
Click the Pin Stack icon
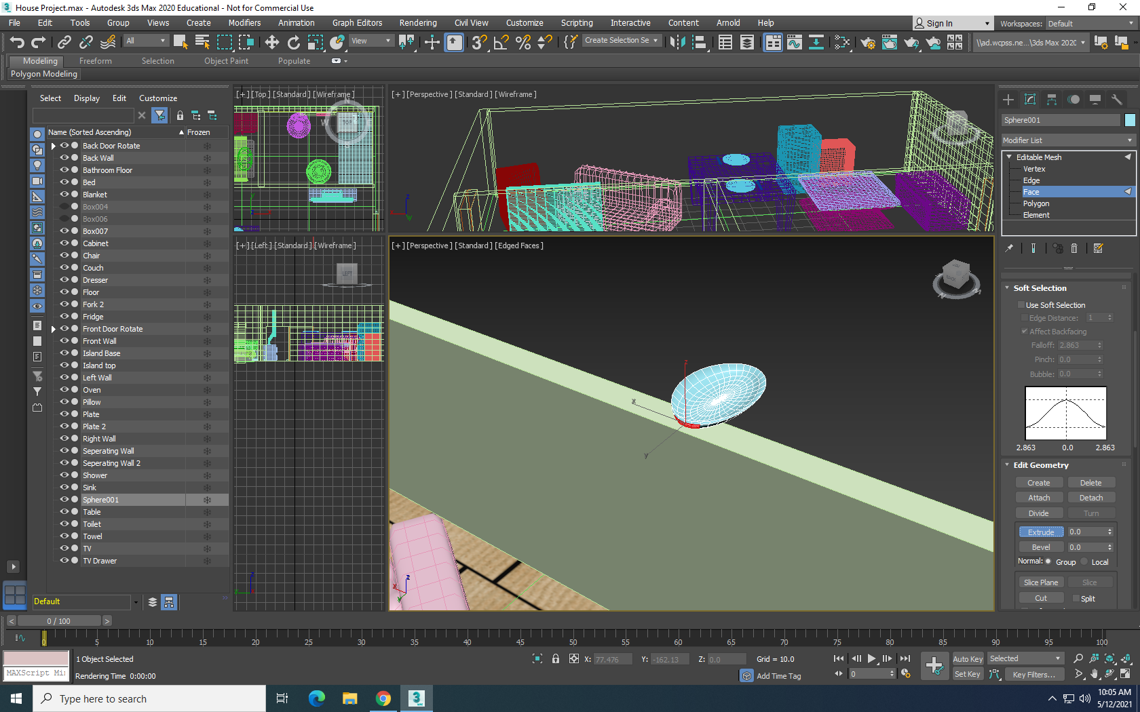(x=1009, y=248)
